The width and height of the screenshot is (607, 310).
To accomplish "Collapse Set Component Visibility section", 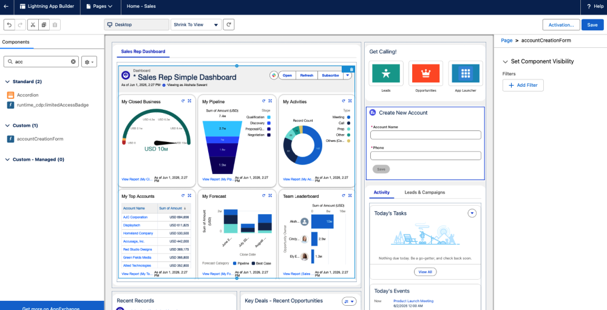I will [505, 61].
